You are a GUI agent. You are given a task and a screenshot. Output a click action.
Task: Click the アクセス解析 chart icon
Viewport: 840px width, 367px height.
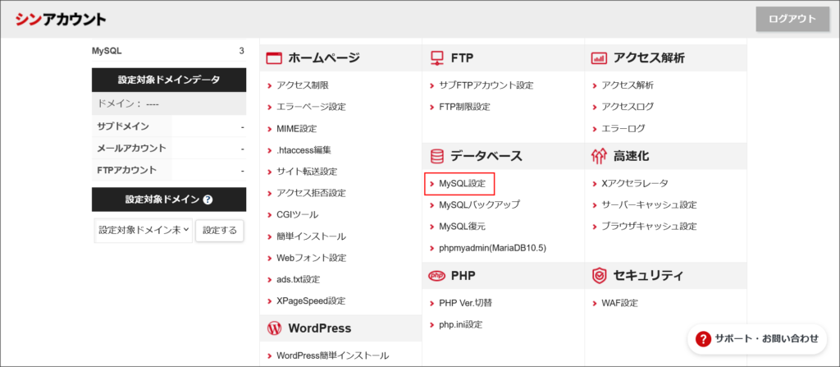coord(599,58)
